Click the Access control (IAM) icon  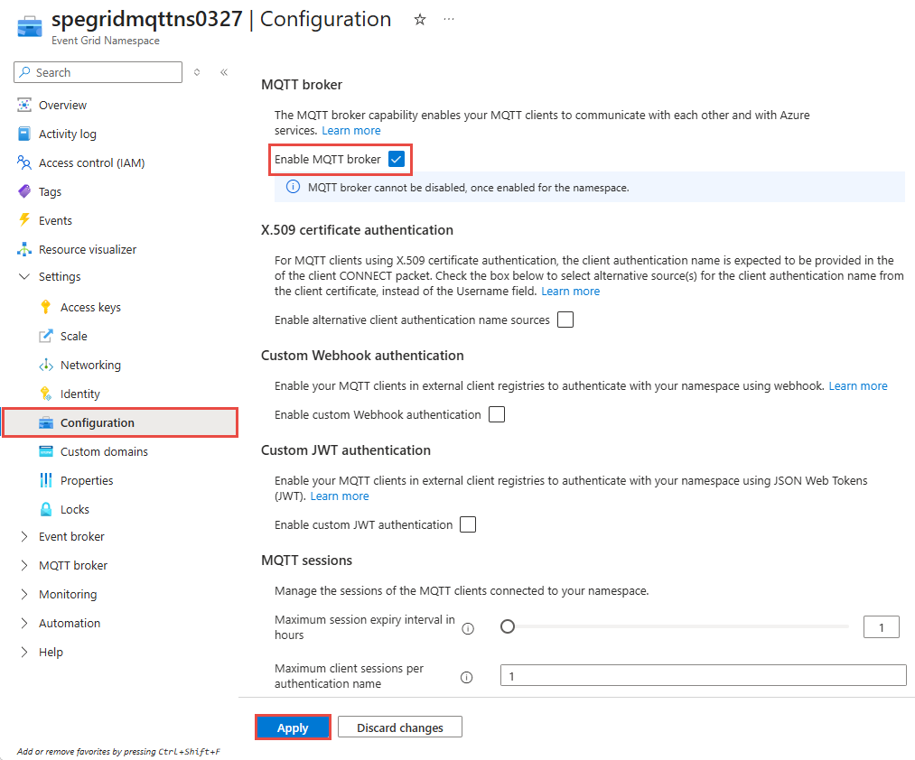[23, 162]
